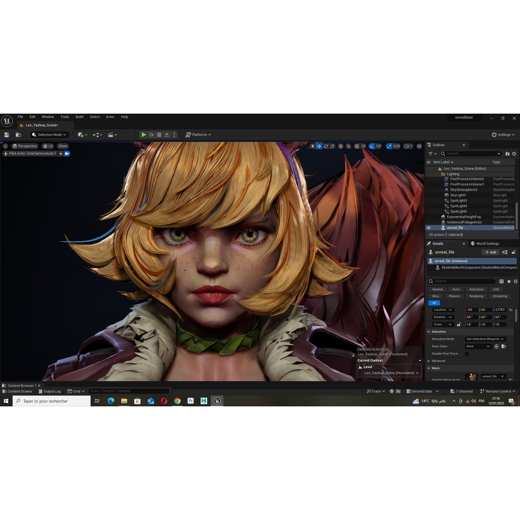Open Settings dropdown in the toolbar
The height and width of the screenshot is (520, 520).
tap(503, 135)
